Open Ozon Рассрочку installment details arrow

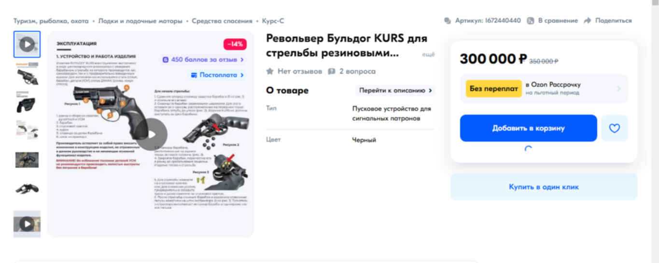click(619, 89)
